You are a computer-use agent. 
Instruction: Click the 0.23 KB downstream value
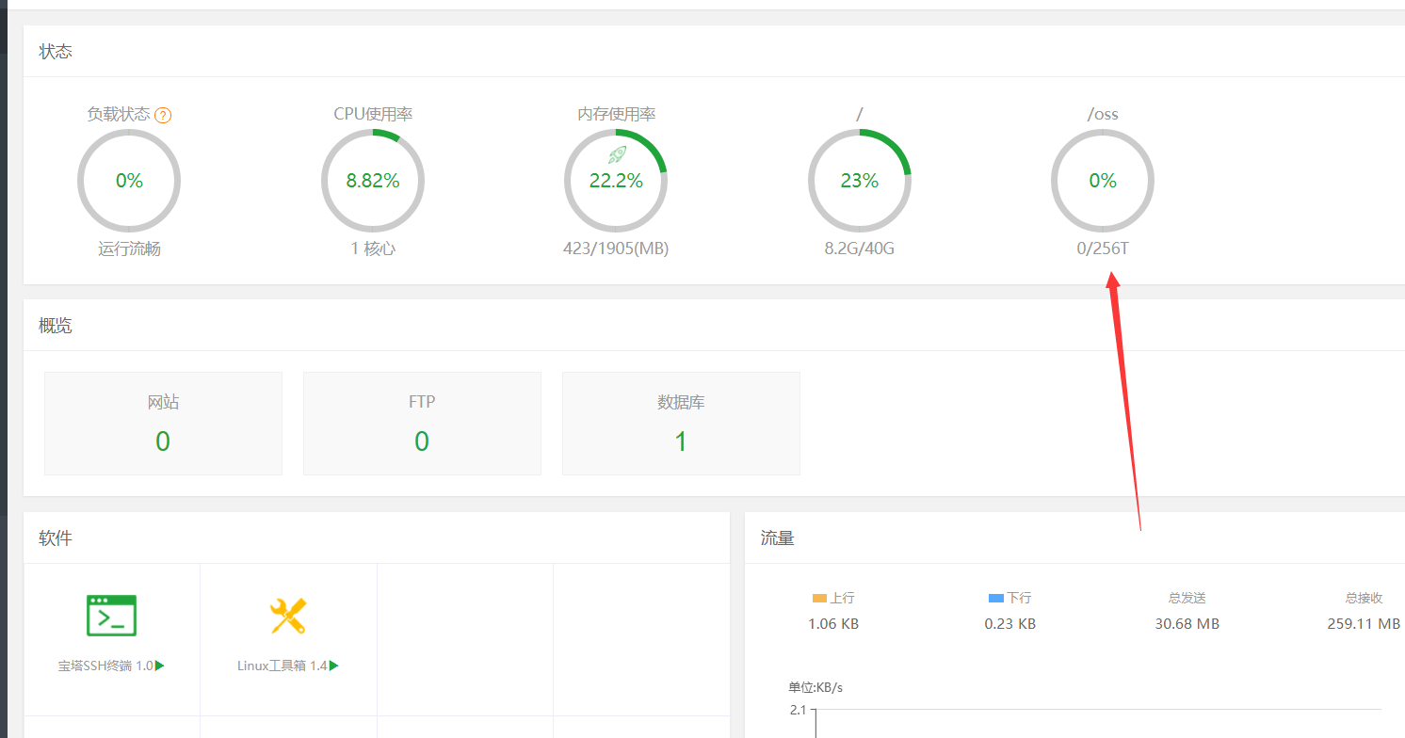click(1010, 624)
